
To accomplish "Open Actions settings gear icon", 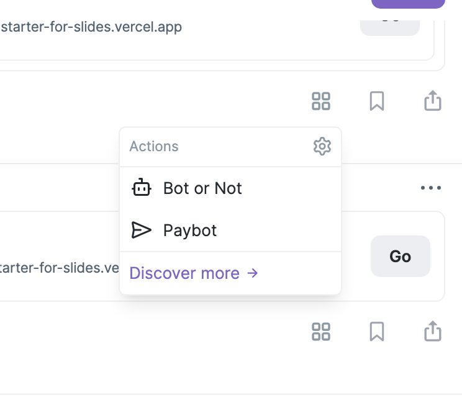I will 322,146.
